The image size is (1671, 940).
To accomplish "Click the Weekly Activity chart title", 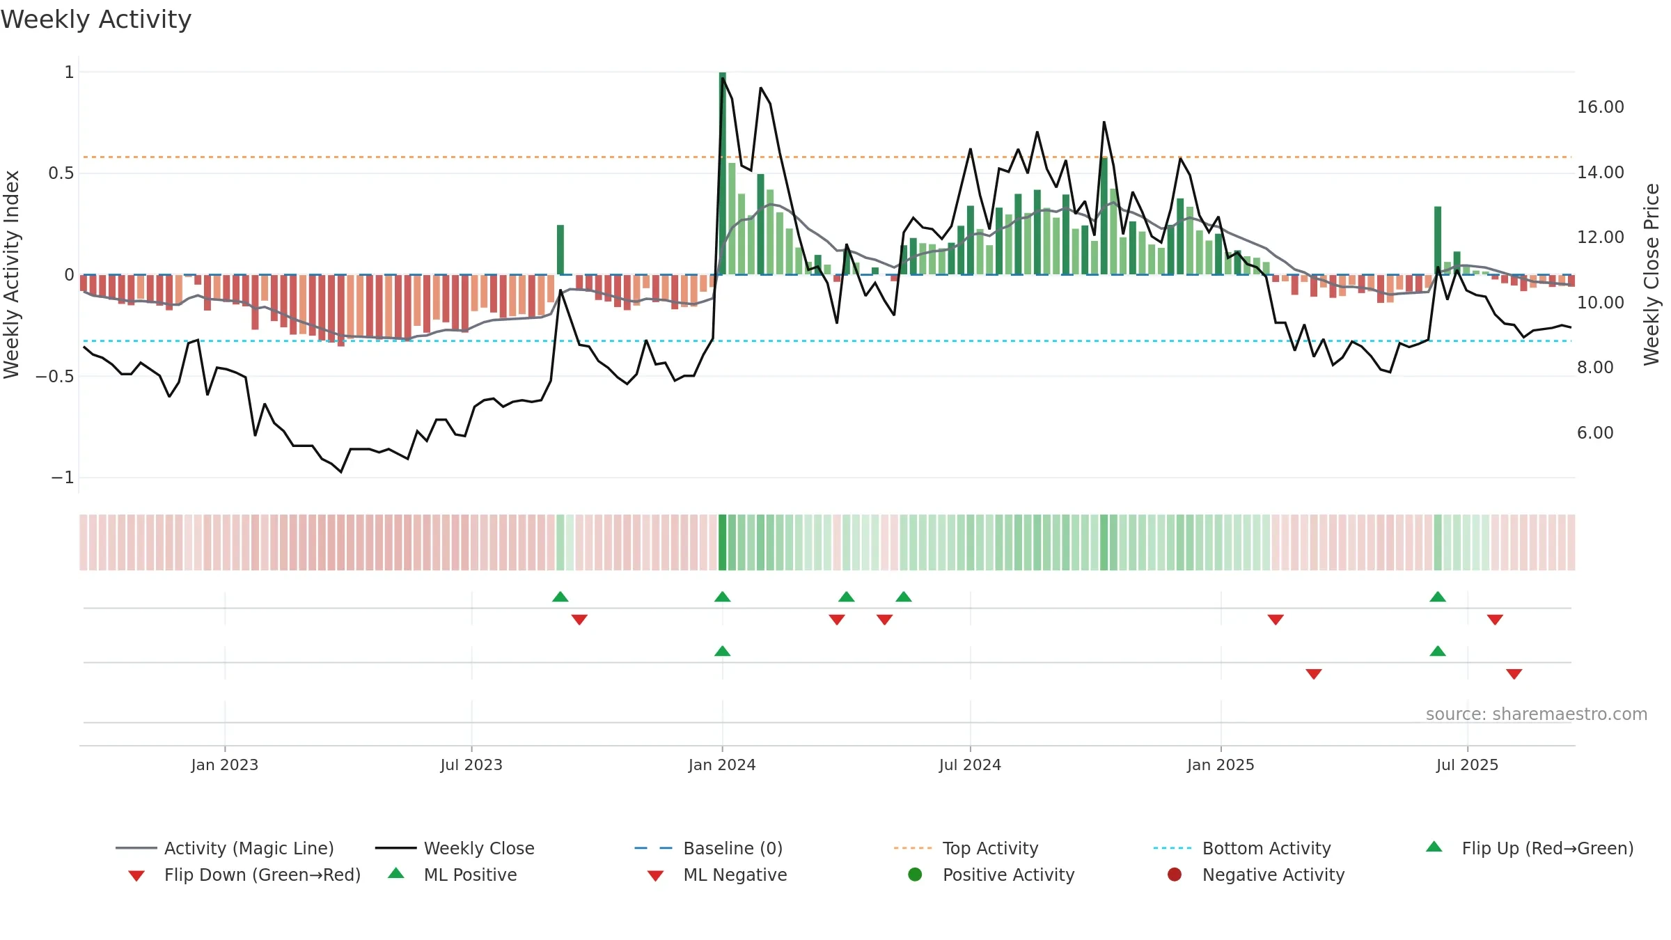I will pyautogui.click(x=96, y=19).
